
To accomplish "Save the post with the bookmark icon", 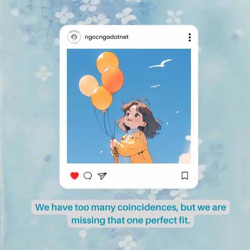I will tap(185, 176).
